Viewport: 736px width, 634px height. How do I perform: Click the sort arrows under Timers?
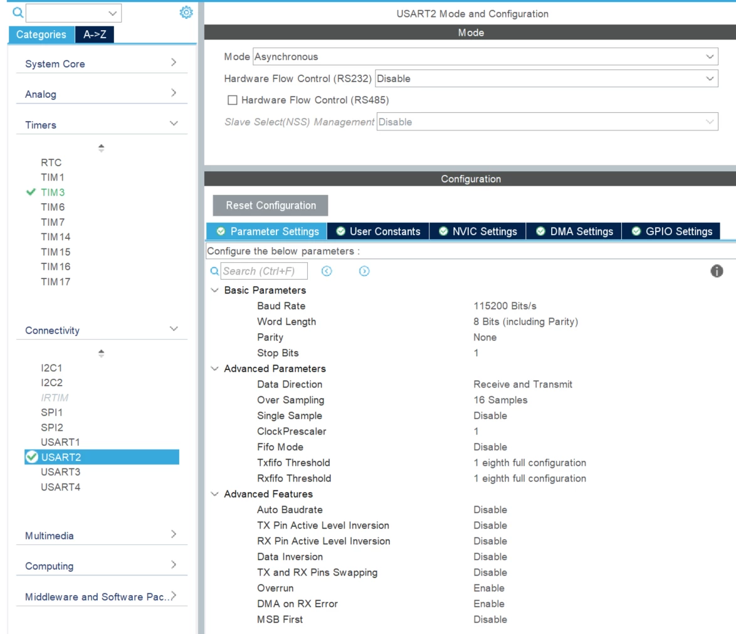(101, 148)
